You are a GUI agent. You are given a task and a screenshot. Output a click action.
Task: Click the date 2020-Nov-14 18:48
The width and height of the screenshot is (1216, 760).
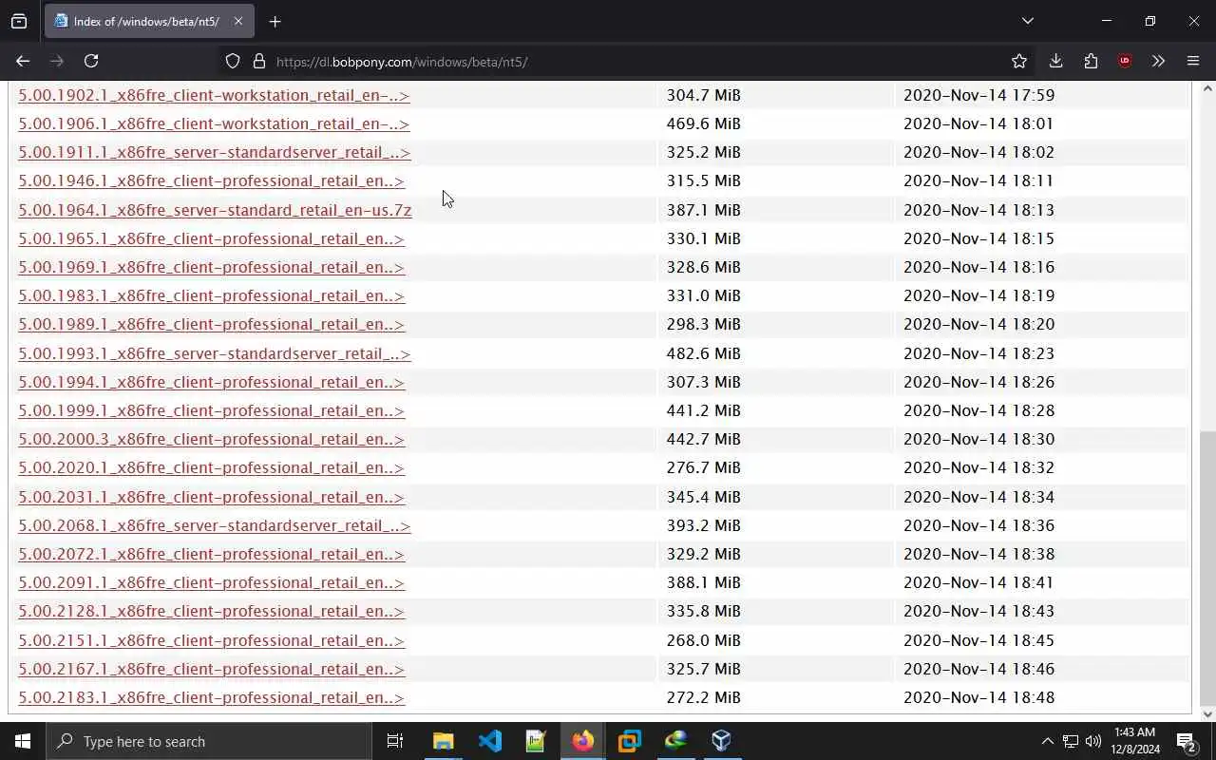(978, 697)
